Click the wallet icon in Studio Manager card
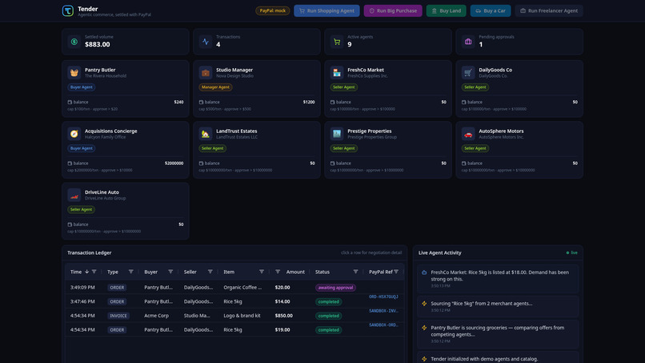 point(201,103)
